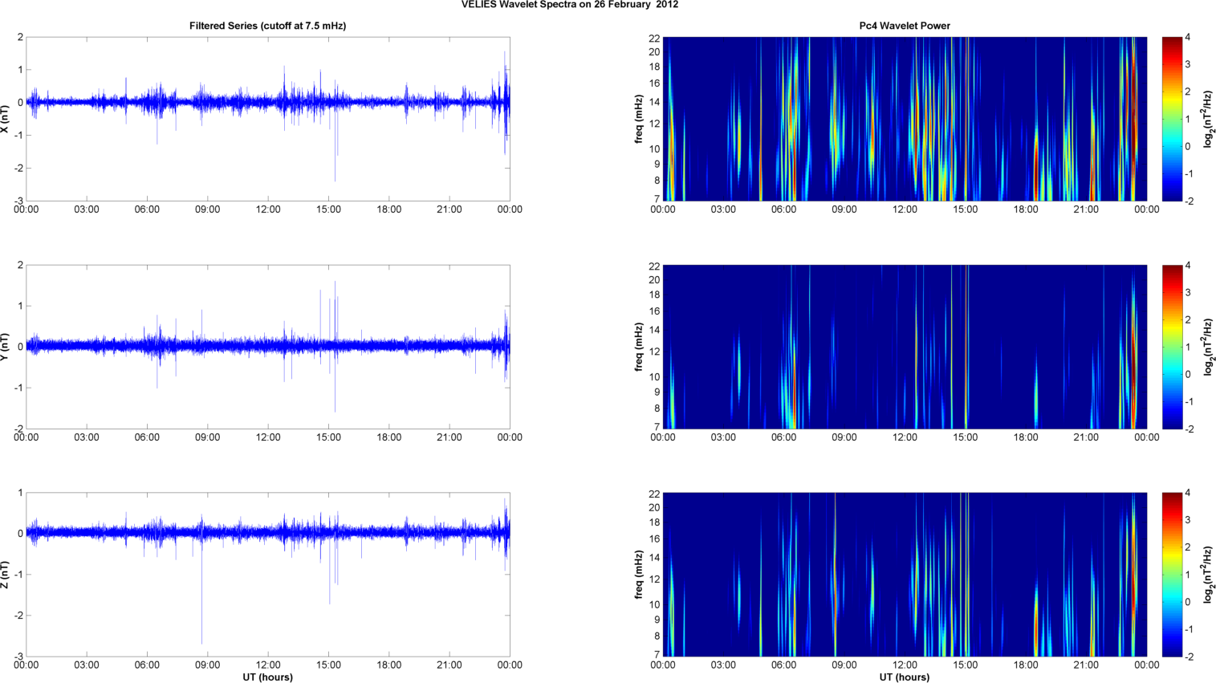Click 'UT (hours)' label under the Z series plot
Viewport: 1216px width, 683px height.
pyautogui.click(x=267, y=677)
